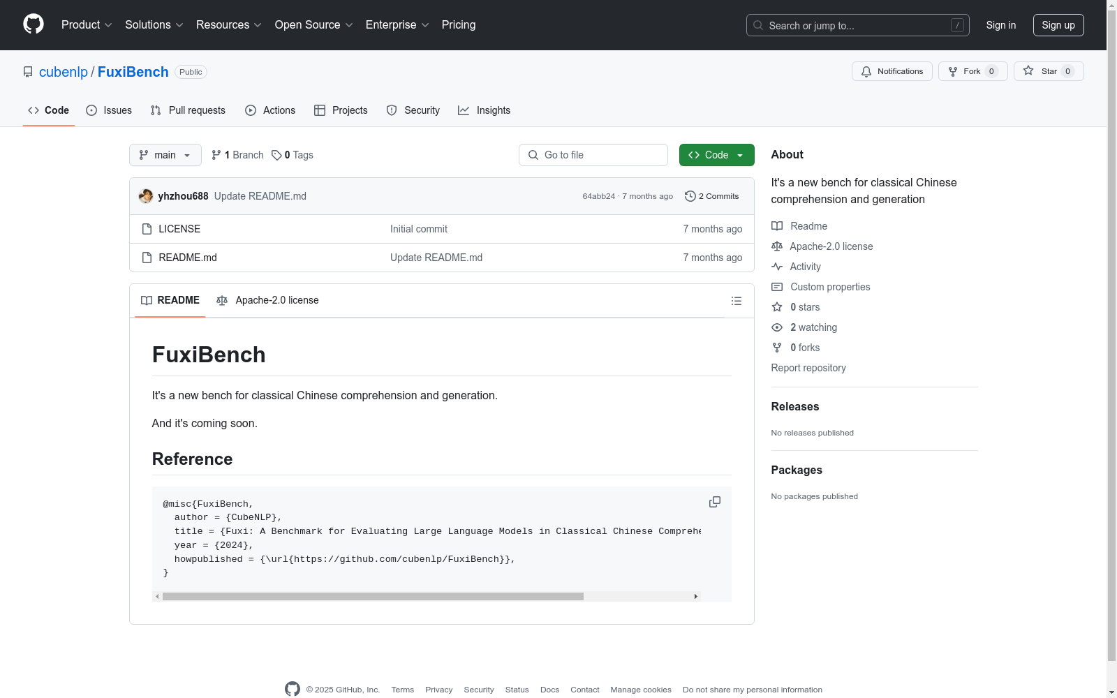This screenshot has height=698, width=1117.
Task: Open the Releases heading link
Action: tap(795, 406)
